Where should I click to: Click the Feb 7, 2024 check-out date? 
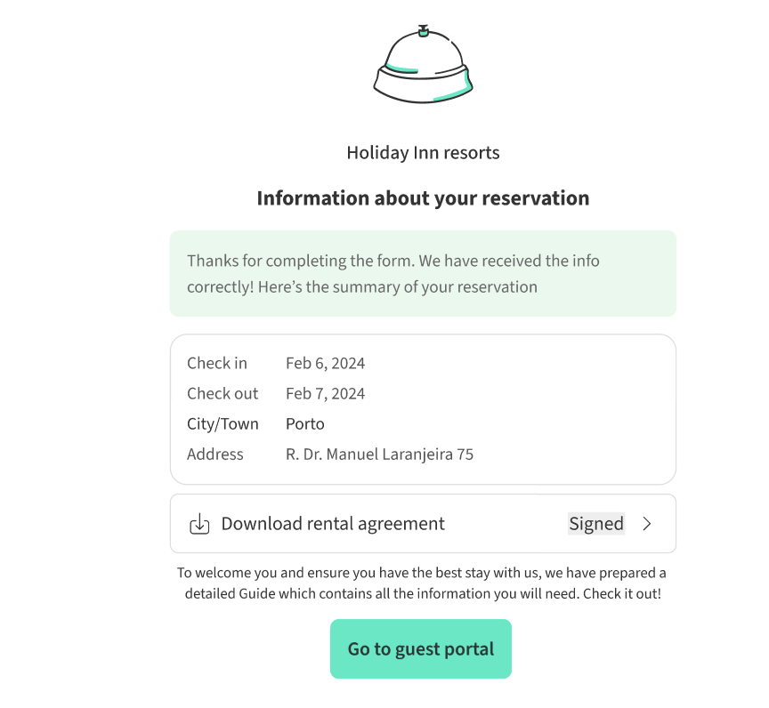point(325,393)
